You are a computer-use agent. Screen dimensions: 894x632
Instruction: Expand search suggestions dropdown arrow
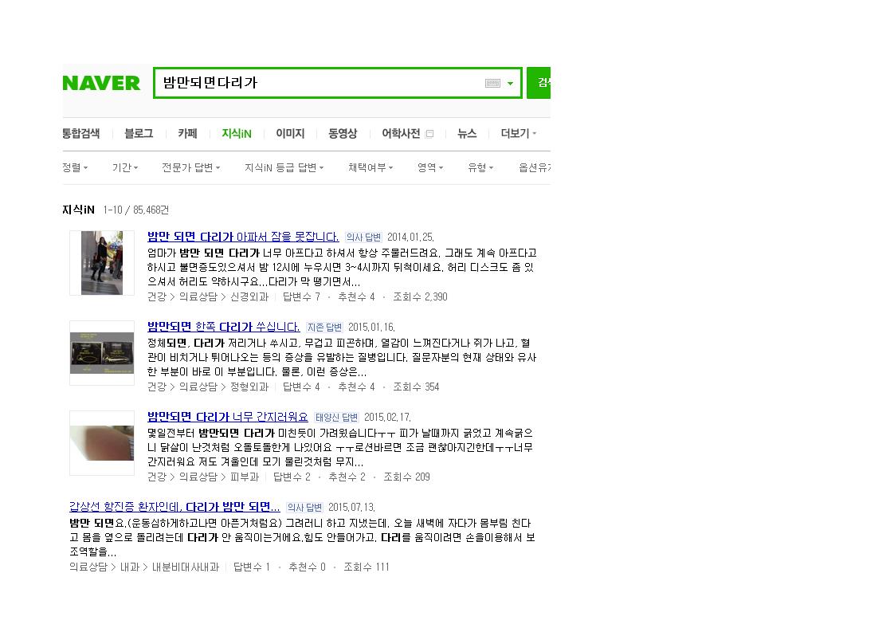[510, 84]
